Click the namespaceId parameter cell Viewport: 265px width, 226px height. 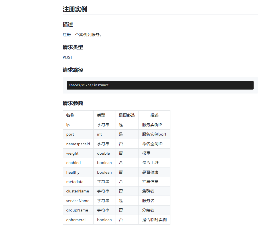pos(78,144)
